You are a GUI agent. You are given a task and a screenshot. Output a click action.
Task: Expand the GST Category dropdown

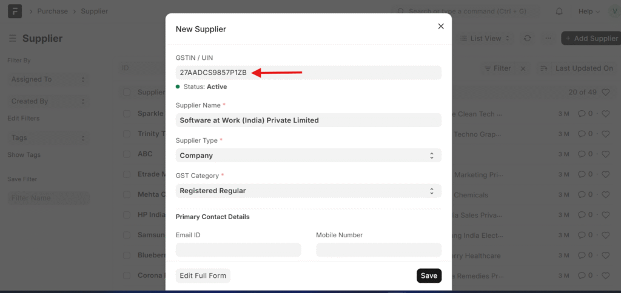pos(308,191)
